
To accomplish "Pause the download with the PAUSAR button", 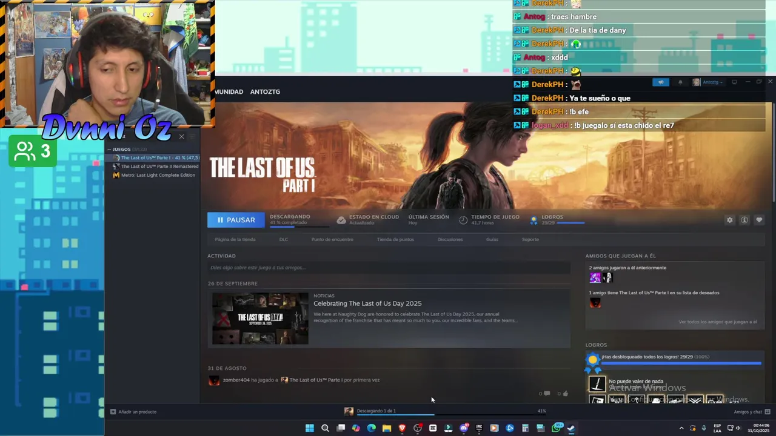I will tap(236, 220).
